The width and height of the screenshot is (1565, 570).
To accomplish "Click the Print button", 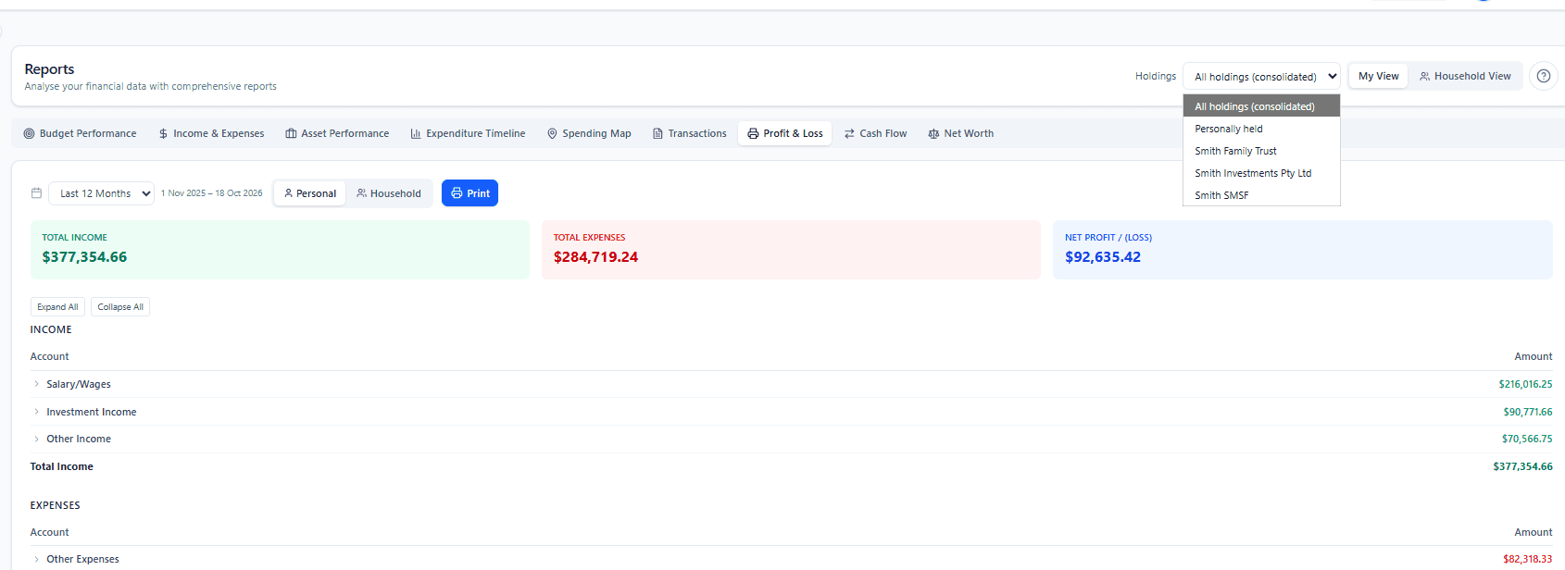I will click(x=469, y=193).
